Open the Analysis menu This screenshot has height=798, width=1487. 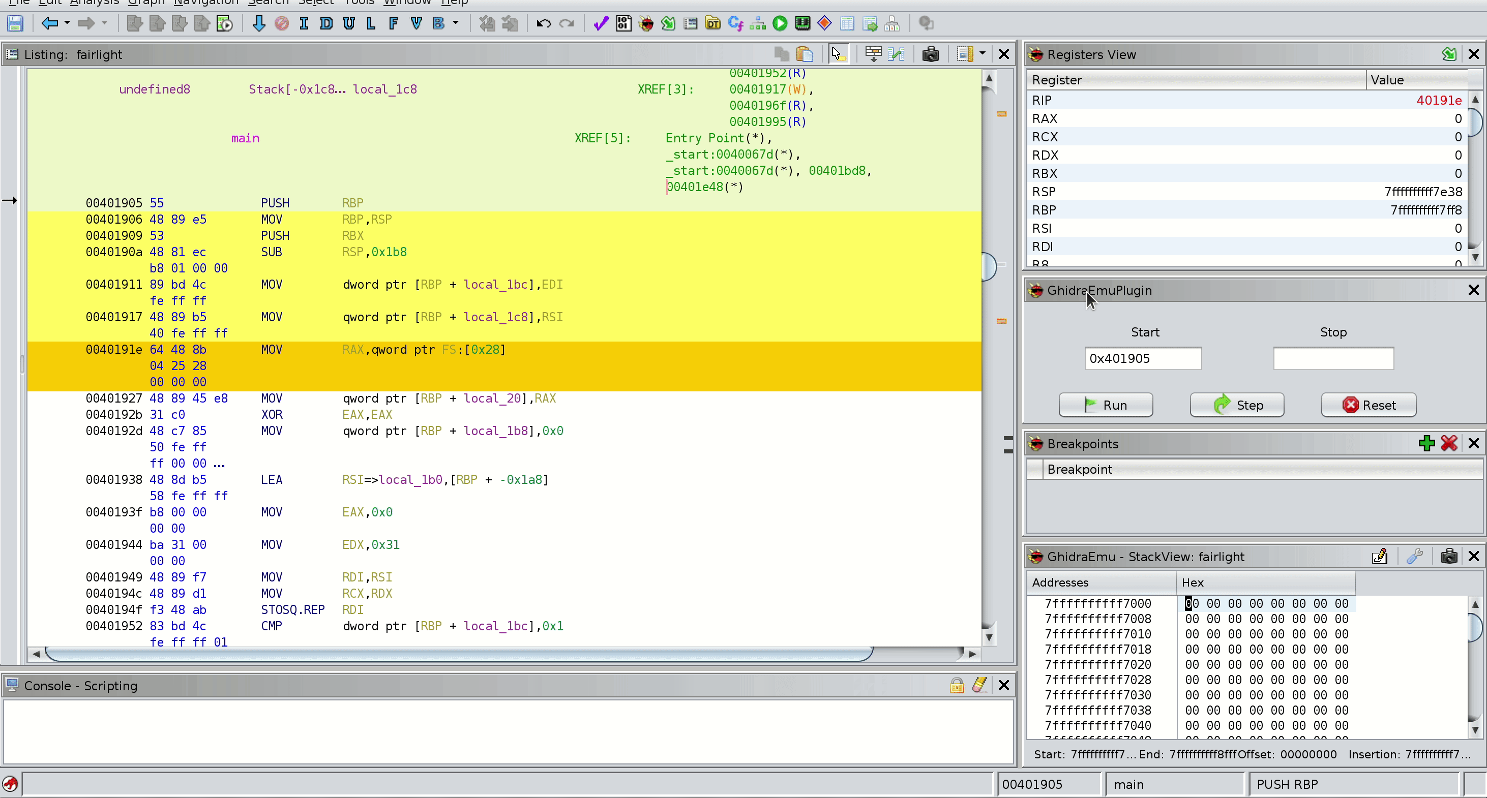[x=94, y=3]
